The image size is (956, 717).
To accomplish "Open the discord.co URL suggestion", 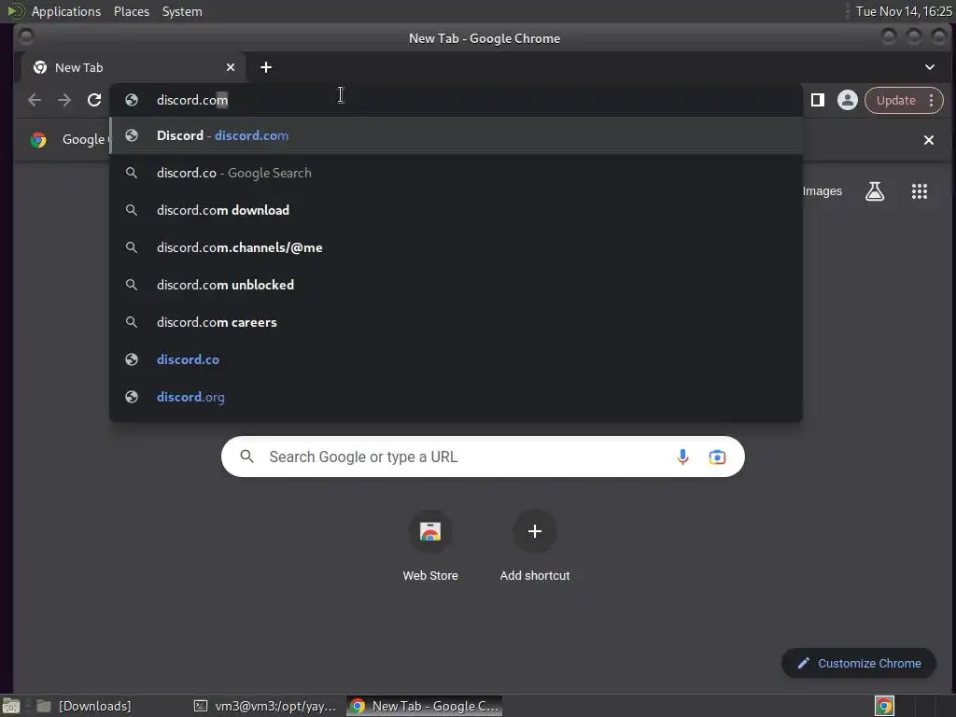I will click(456, 359).
